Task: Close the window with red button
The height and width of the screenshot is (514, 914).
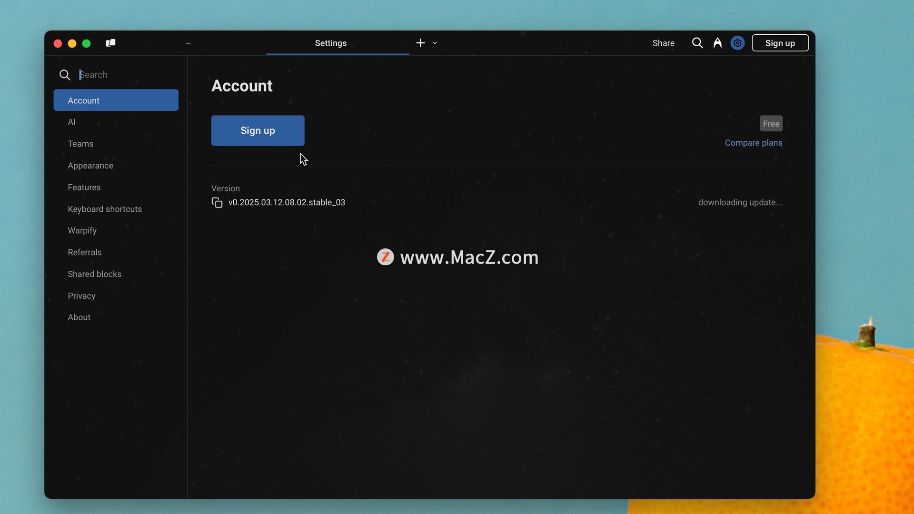Action: pos(58,44)
